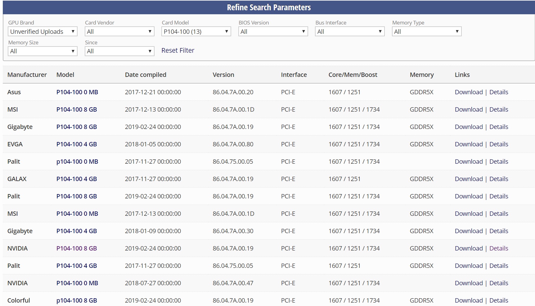This screenshot has width=535, height=306.
Task: Expand the Memory Type dropdown
Action: 427,31
